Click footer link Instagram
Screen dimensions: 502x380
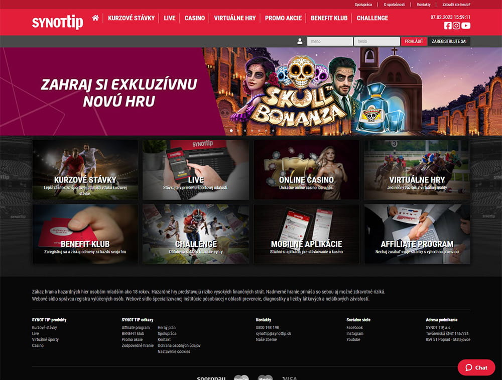click(x=355, y=333)
